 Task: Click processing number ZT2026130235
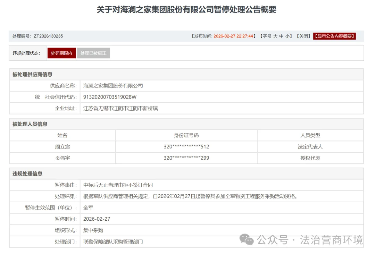click(x=48, y=36)
